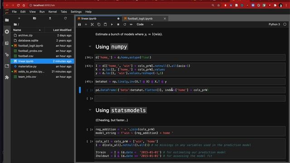Copy the selected cell
The height and width of the screenshot is (163, 290).
point(99,24)
